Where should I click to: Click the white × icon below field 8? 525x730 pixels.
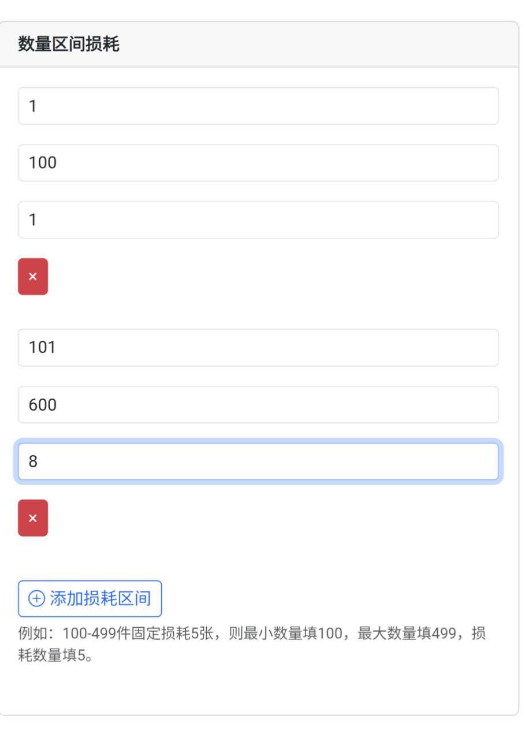tap(33, 518)
